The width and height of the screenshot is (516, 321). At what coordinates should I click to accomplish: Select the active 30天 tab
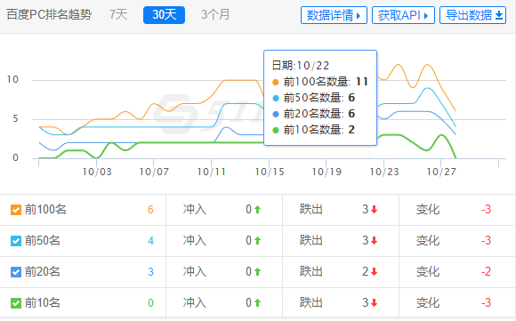coord(164,15)
